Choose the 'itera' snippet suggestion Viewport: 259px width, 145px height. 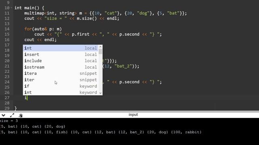click(61, 73)
